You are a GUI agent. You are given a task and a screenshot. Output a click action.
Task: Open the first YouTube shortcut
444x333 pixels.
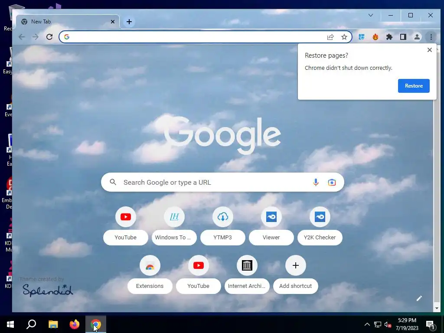pos(125,227)
